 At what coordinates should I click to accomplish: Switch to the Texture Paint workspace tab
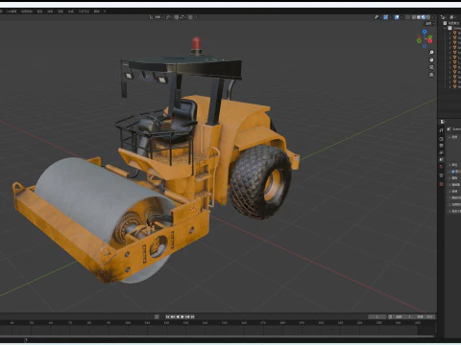click(27, 11)
